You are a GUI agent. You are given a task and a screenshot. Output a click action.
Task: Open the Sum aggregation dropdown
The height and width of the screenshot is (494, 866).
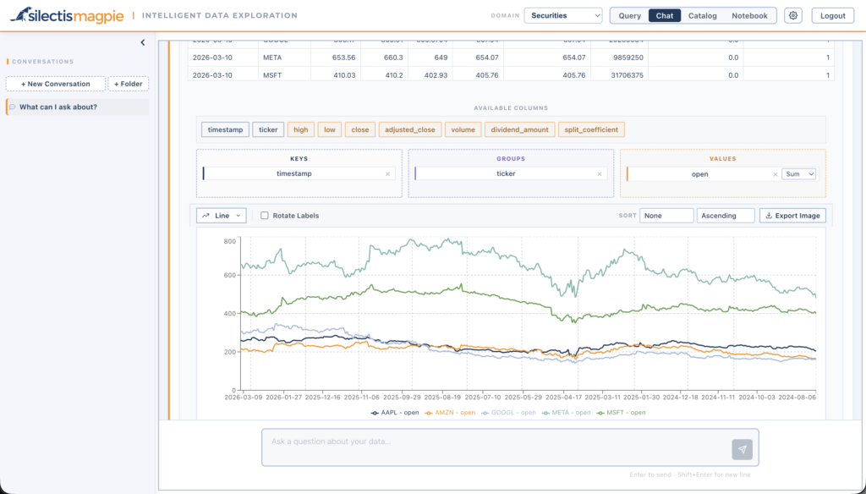(x=798, y=174)
